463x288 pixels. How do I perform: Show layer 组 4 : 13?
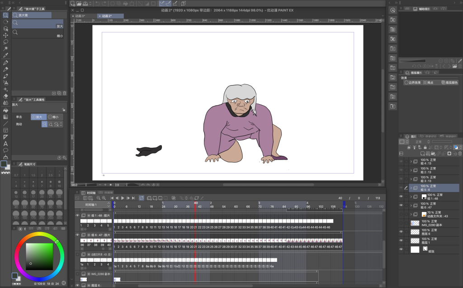(x=401, y=161)
